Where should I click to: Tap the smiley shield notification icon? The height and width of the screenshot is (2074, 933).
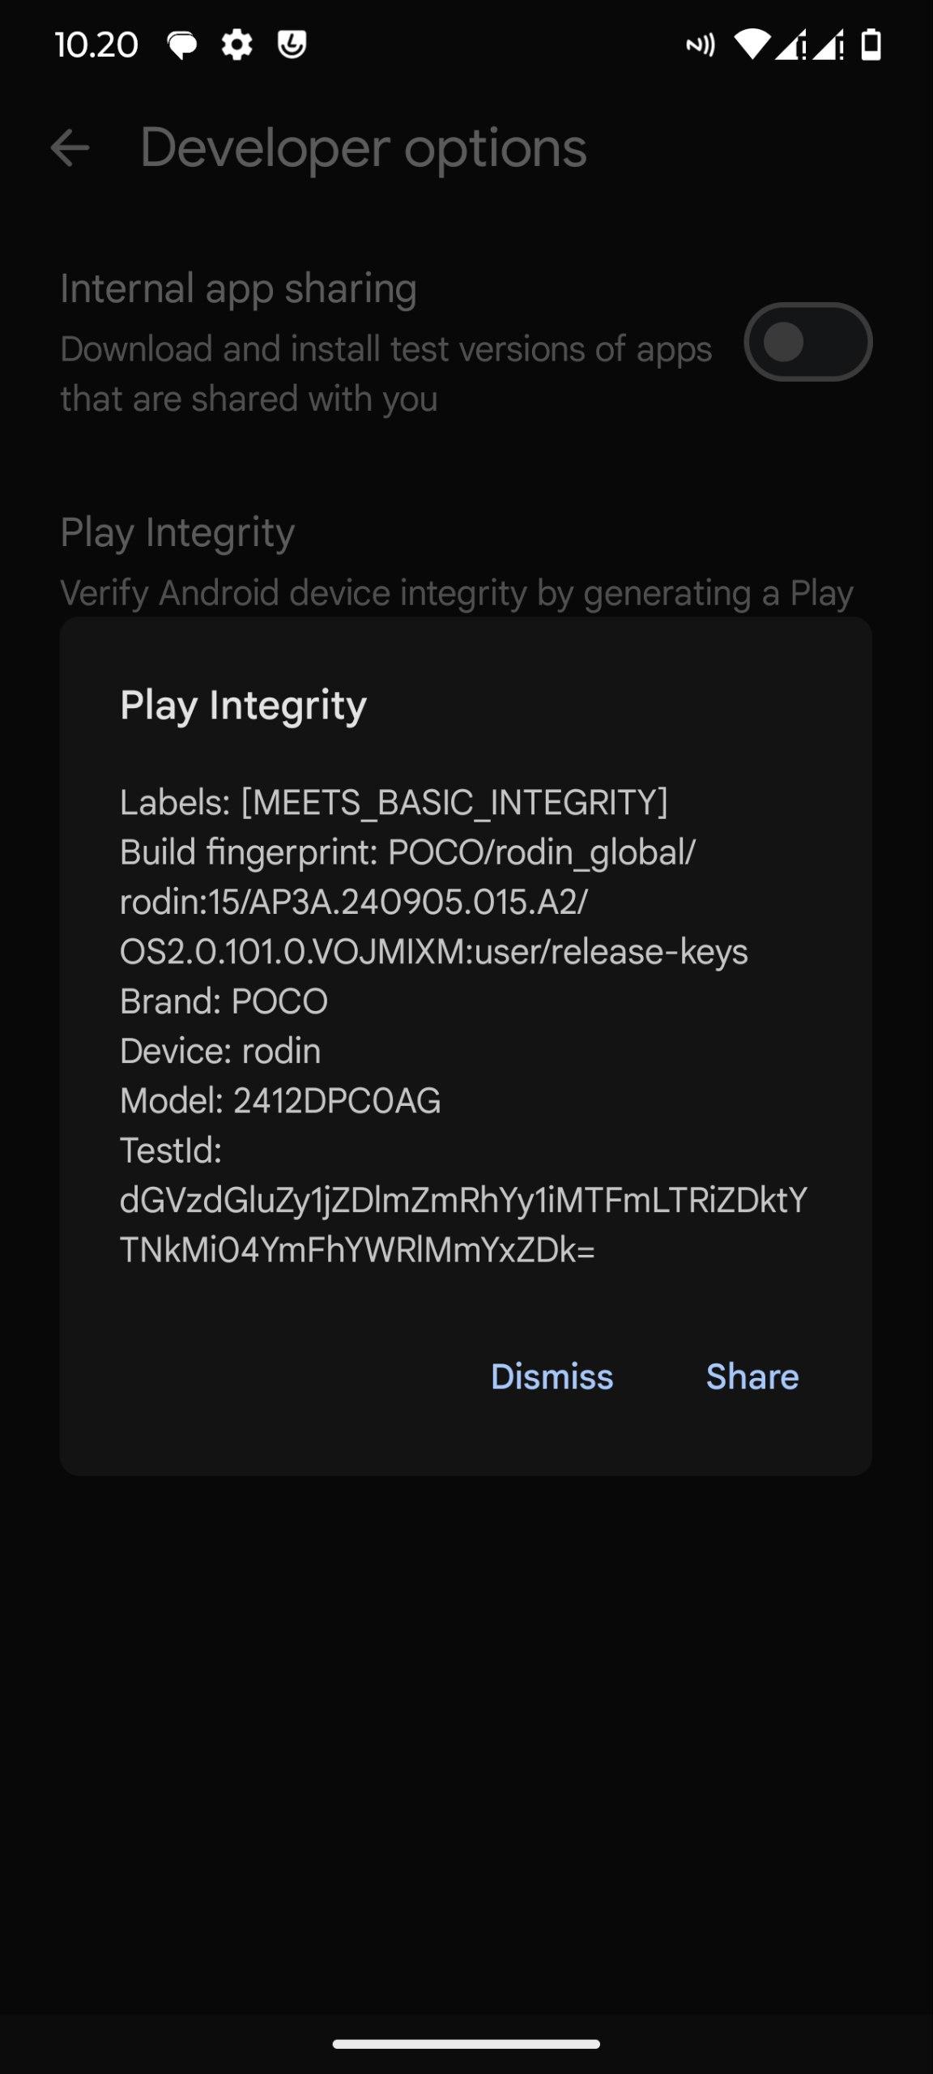292,45
